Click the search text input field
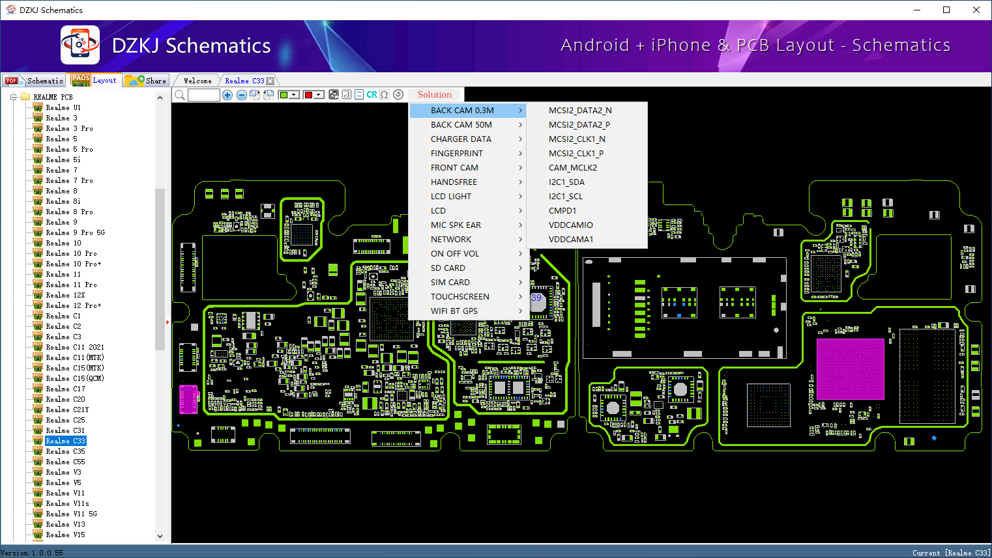This screenshot has height=558, width=992. [203, 95]
